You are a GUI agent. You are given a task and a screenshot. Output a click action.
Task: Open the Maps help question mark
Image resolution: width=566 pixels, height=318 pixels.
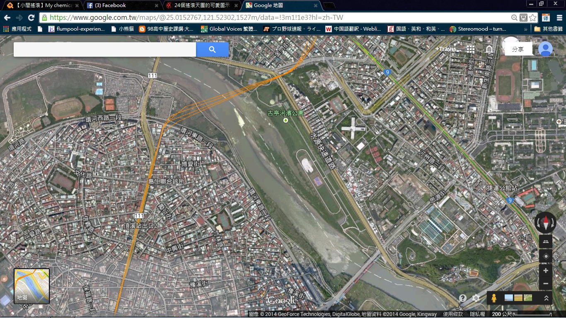(463, 298)
